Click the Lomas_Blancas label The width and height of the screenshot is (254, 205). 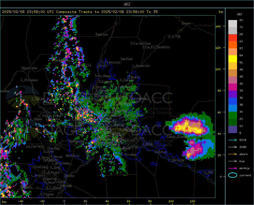click(x=178, y=137)
